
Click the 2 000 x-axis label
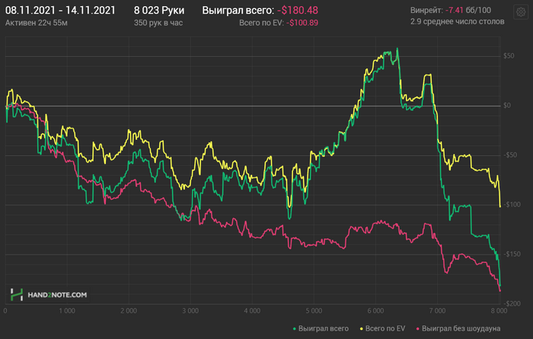pyautogui.click(x=129, y=311)
